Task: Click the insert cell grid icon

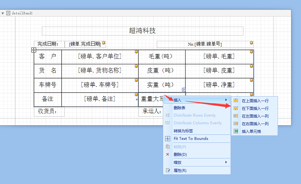Action: pyautogui.click(x=236, y=131)
